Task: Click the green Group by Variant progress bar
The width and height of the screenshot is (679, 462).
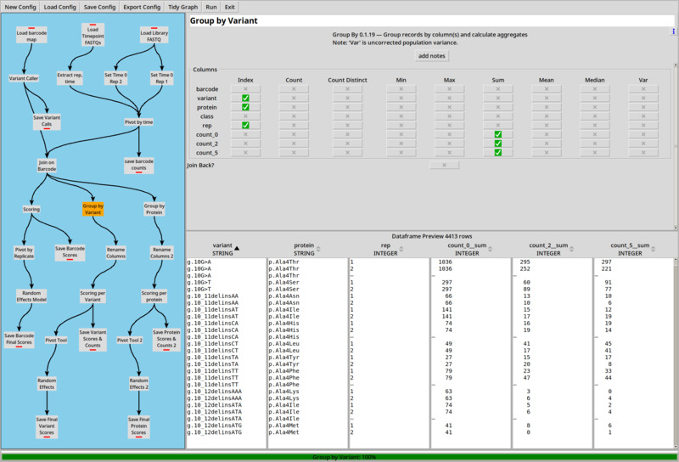Action: pos(339,457)
